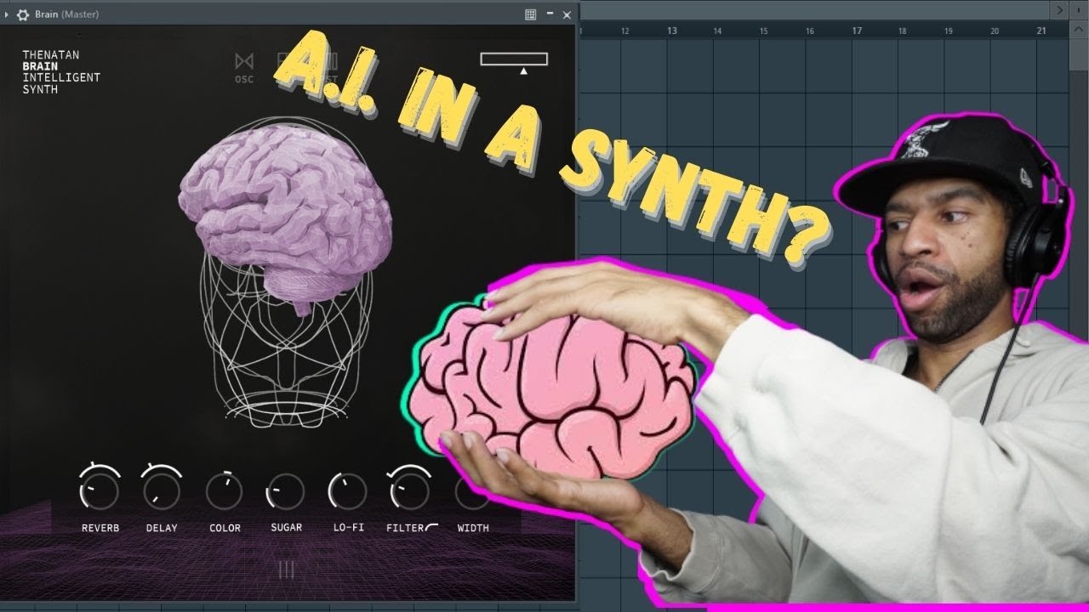Click the detached grid icon in Brain title bar

point(530,14)
